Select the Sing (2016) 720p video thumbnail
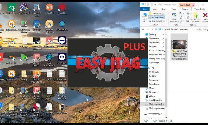This screenshot has width=208, height=125. 179,47
